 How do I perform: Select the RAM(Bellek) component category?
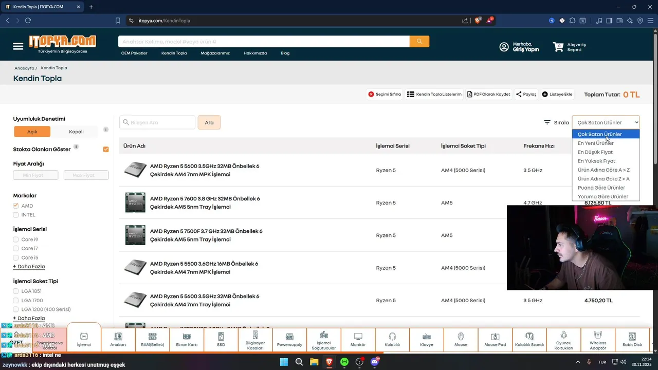click(153, 340)
